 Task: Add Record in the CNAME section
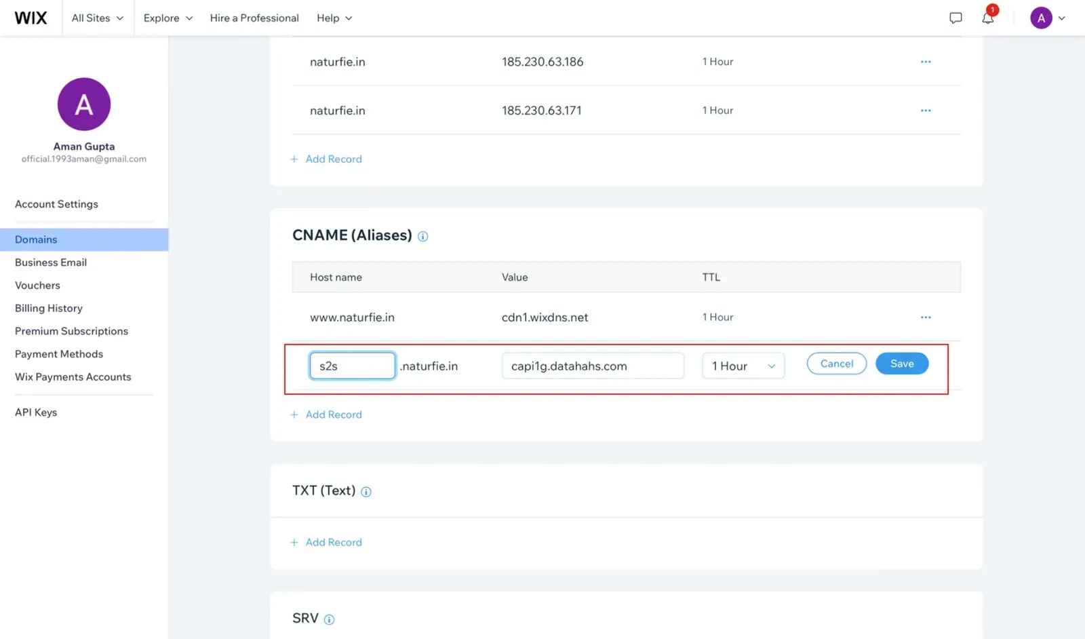point(326,414)
